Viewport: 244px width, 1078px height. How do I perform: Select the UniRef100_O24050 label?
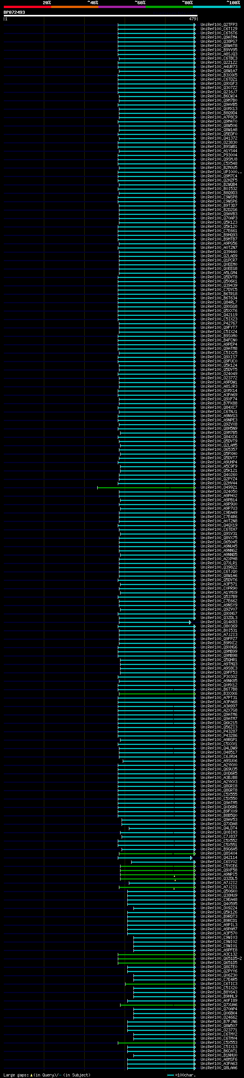(218, 492)
